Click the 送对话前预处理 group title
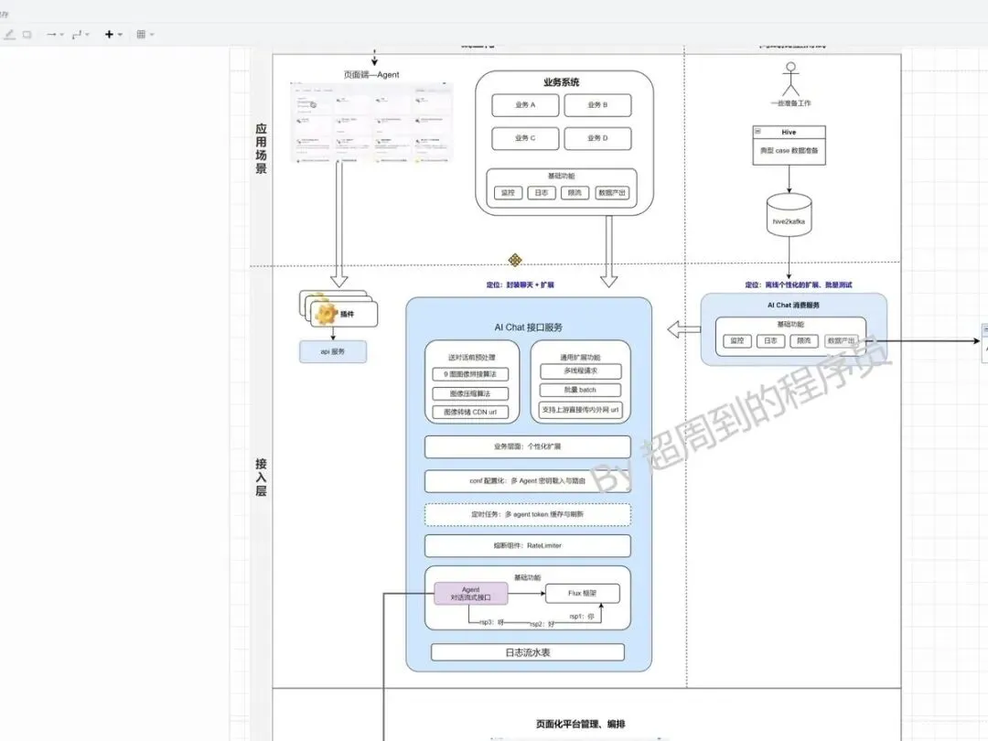 click(472, 358)
